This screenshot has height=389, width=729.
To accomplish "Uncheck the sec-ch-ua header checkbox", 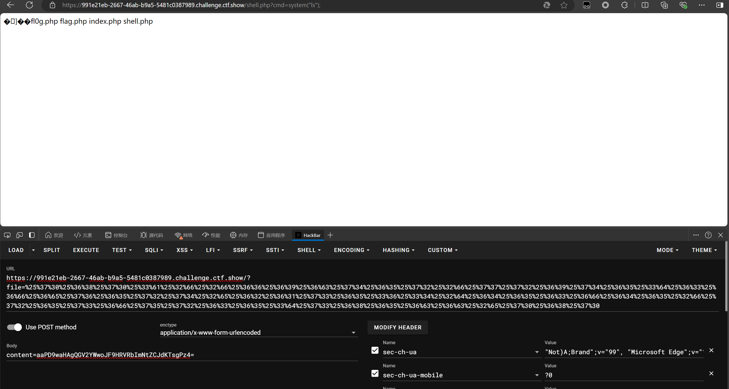I will pyautogui.click(x=375, y=350).
